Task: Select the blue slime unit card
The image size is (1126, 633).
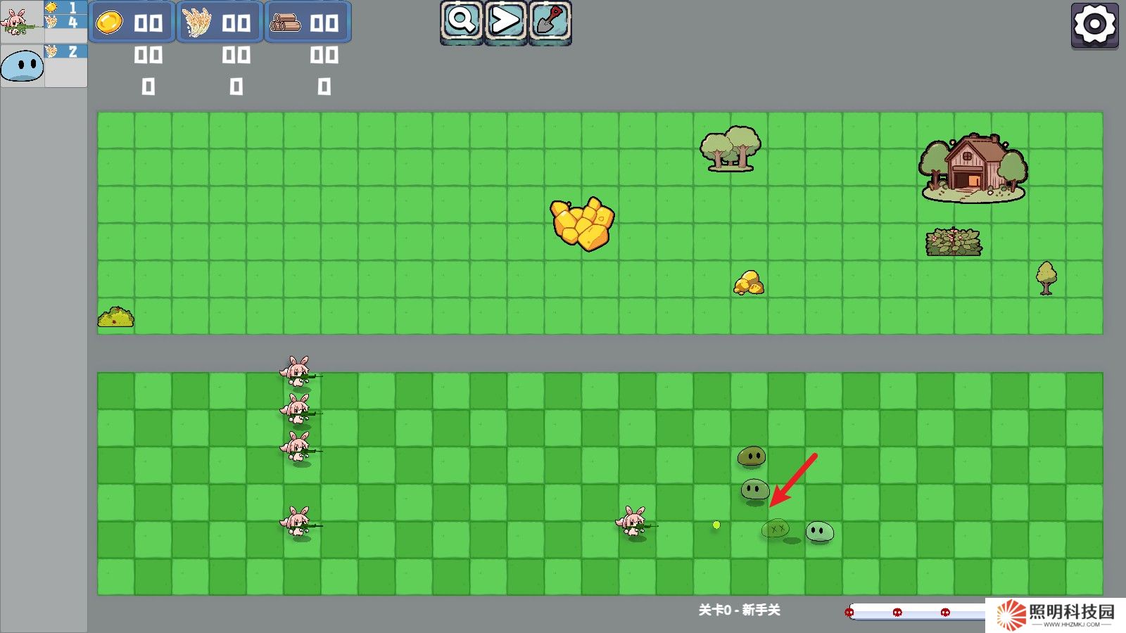Action: (x=22, y=66)
